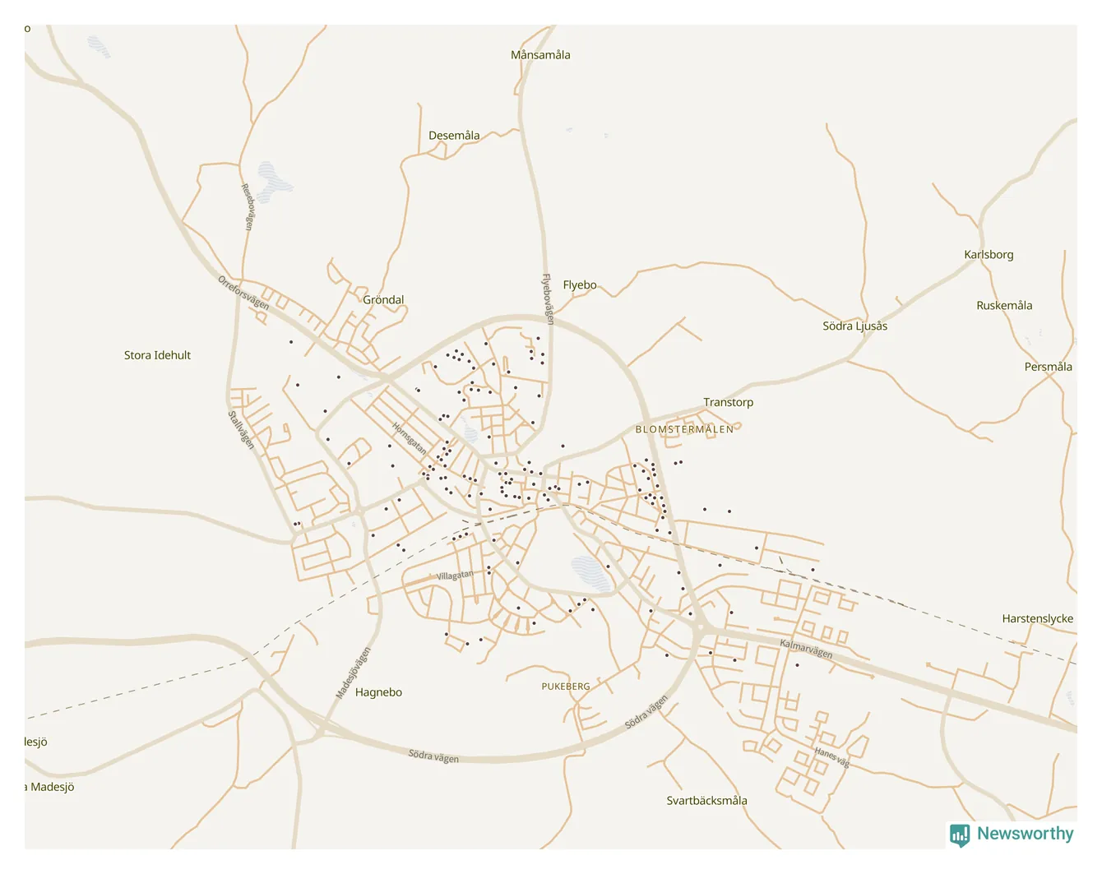
Task: Select the Karlsborg place label
Action: point(989,255)
